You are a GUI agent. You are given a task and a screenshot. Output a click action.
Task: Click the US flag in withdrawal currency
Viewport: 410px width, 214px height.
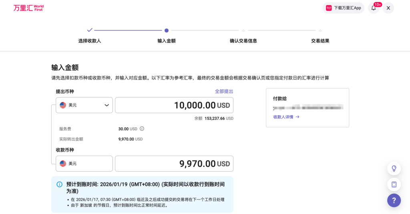(63, 105)
